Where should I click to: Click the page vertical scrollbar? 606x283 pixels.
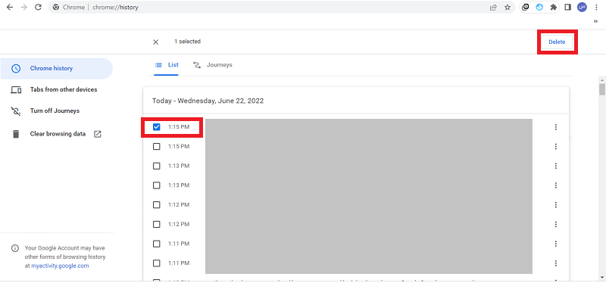pos(602,178)
